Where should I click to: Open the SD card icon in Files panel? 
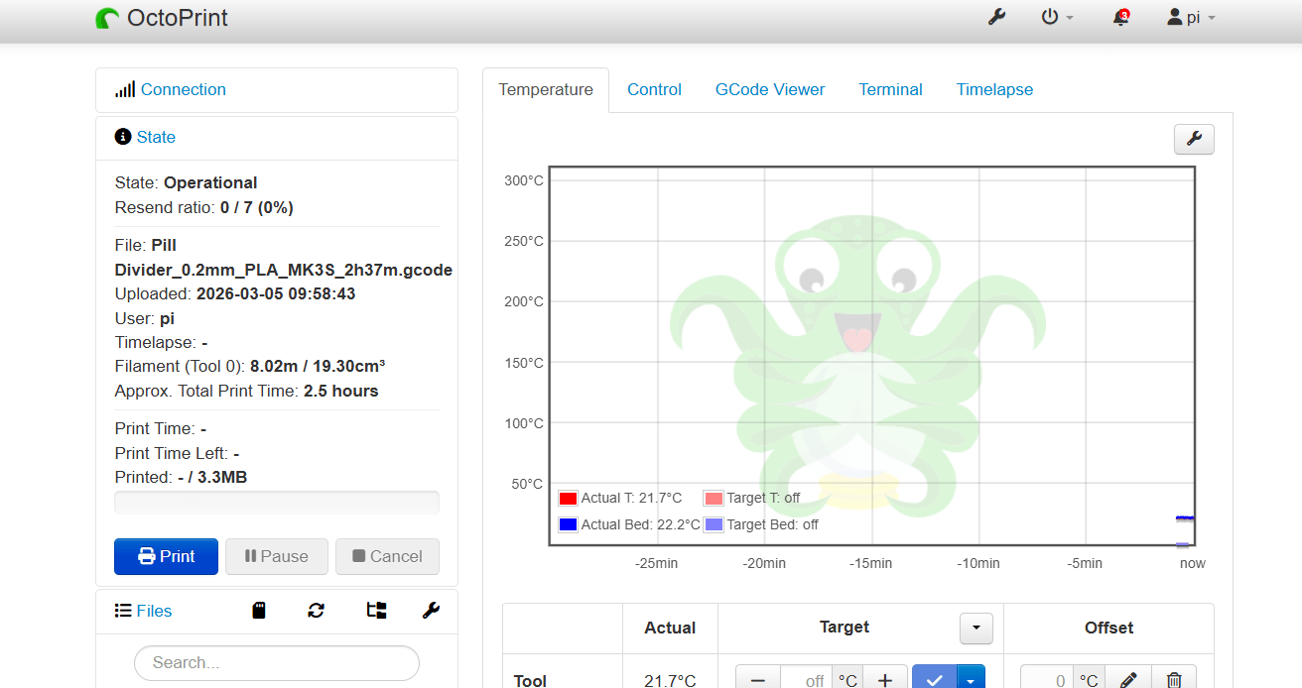pyautogui.click(x=259, y=610)
